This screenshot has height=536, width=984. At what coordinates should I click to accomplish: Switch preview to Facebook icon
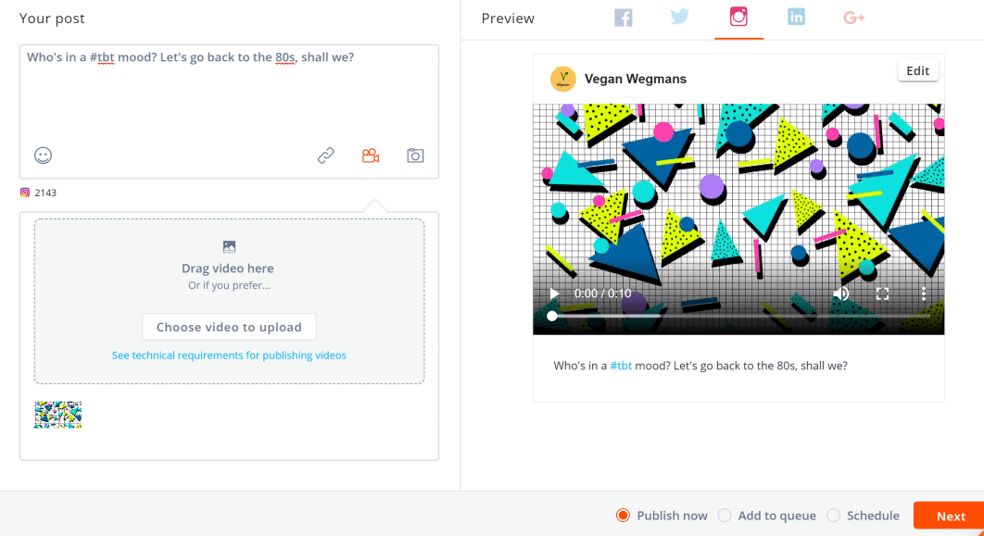624,18
